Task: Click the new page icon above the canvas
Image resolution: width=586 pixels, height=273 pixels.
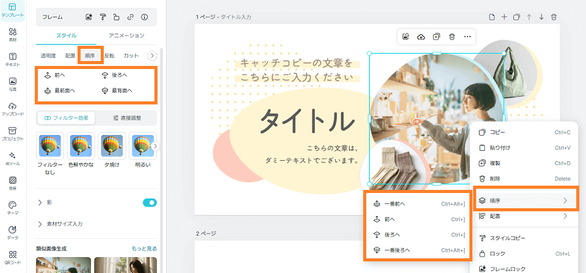Action: click(492, 17)
